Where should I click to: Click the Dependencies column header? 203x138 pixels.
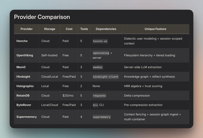(x=106, y=29)
